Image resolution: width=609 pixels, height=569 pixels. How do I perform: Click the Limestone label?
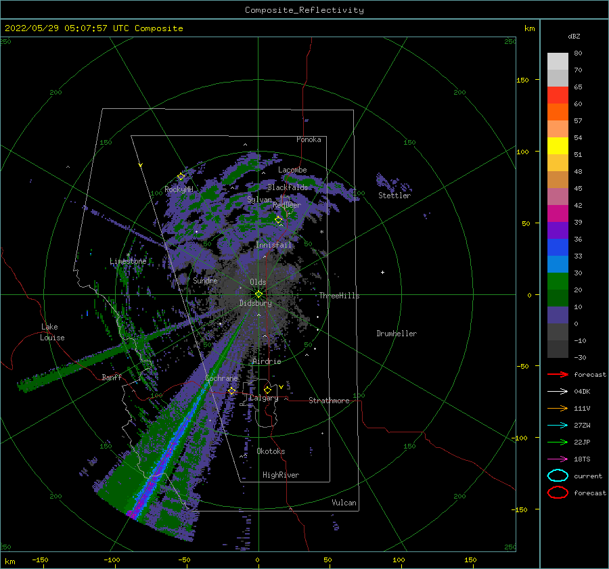[128, 261]
